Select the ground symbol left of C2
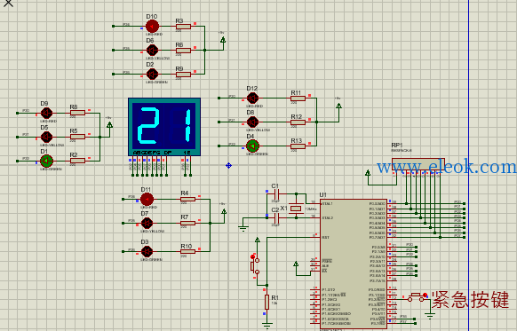This screenshot has width=517, height=331. tap(243, 228)
